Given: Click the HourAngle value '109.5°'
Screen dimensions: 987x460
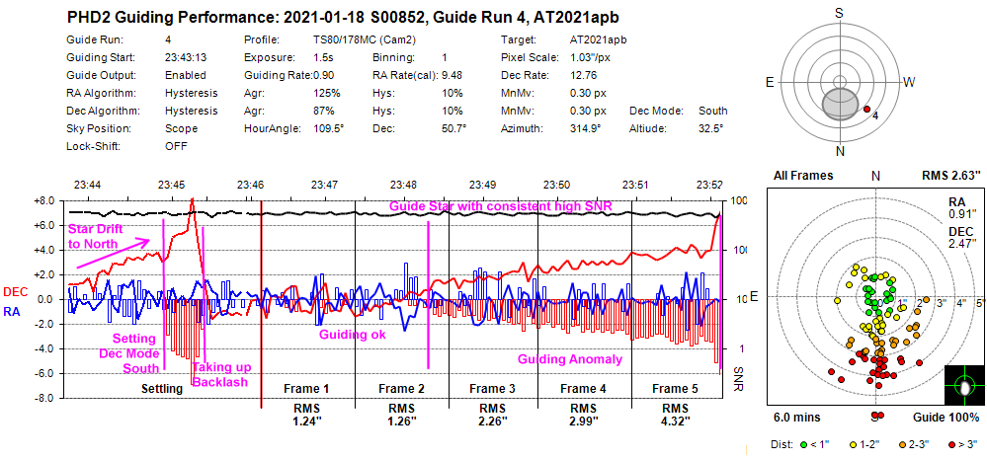Looking at the screenshot, I should pyautogui.click(x=329, y=128).
